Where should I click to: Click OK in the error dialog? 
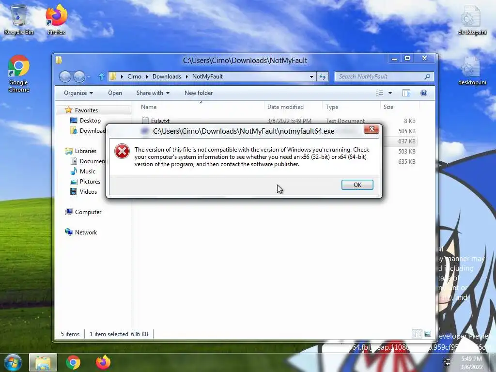(x=357, y=185)
